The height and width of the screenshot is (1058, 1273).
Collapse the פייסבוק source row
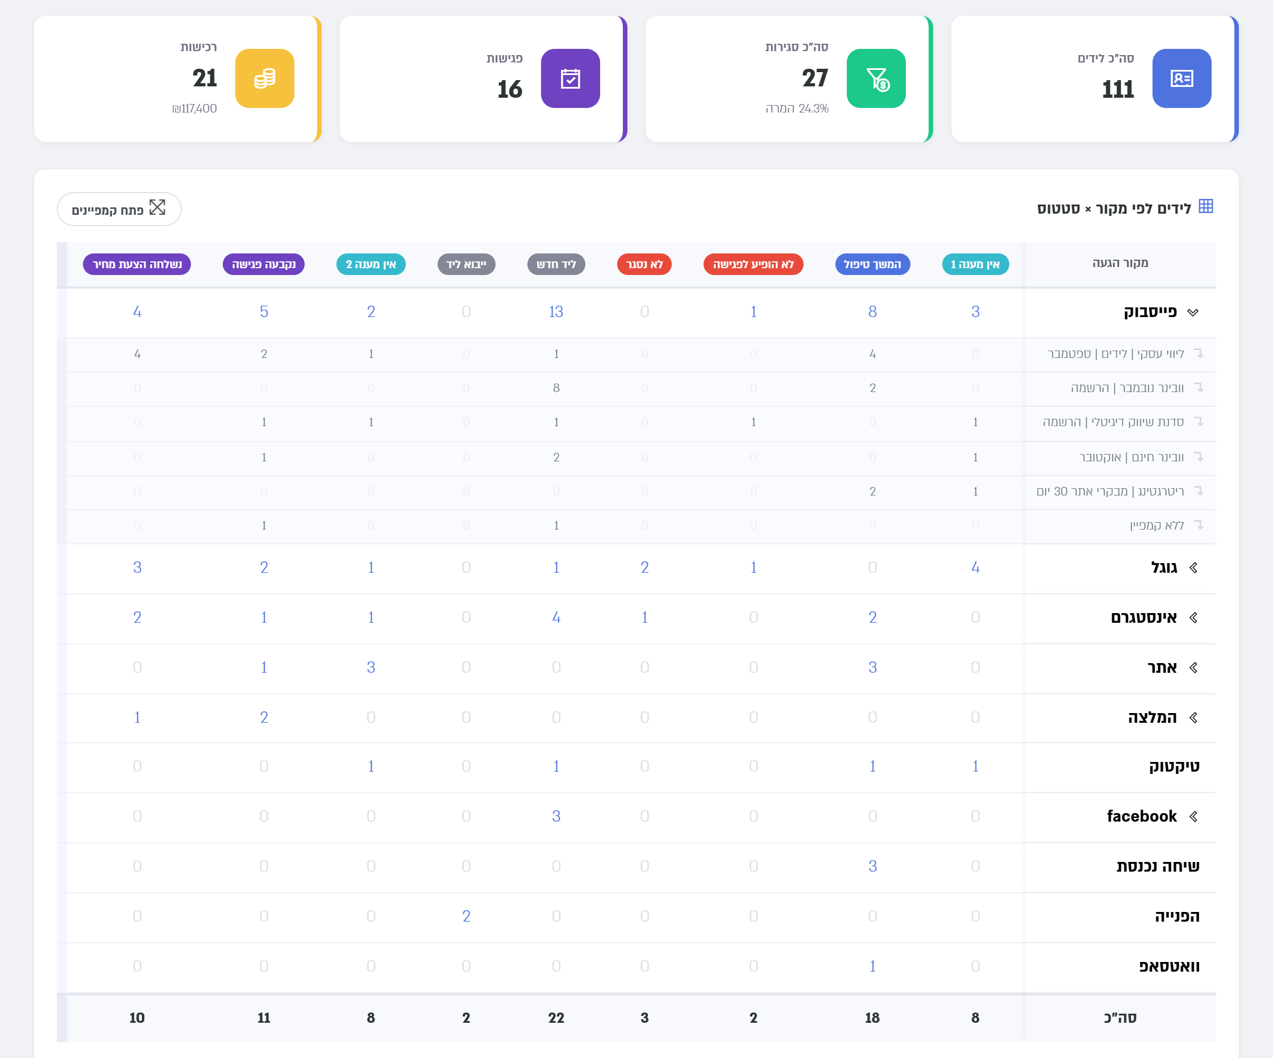[1193, 313]
